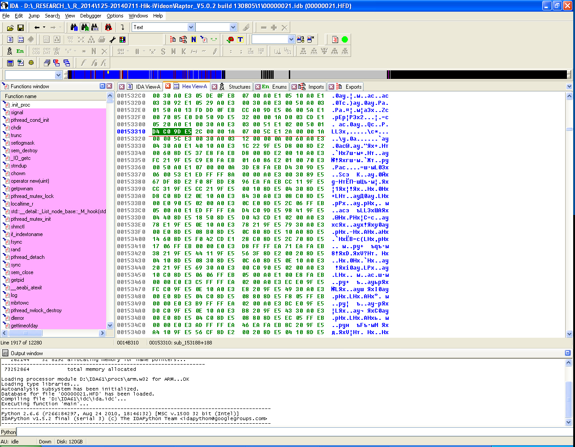Click the back arrow navigation icon
Viewport: 575px width, 447px height.
(37, 28)
